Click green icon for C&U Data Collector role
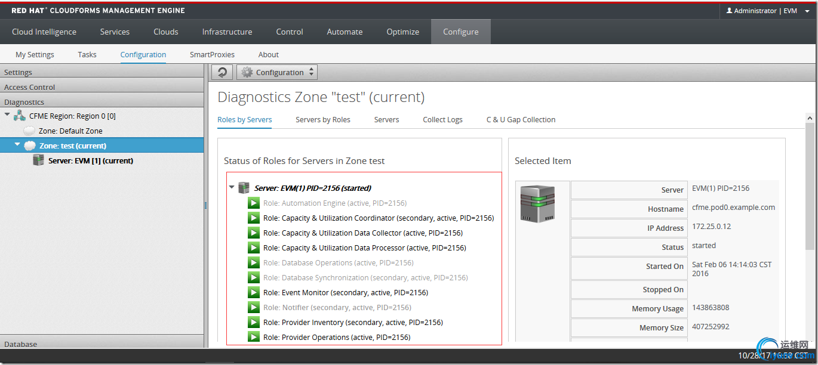The image size is (818, 365). 254,233
